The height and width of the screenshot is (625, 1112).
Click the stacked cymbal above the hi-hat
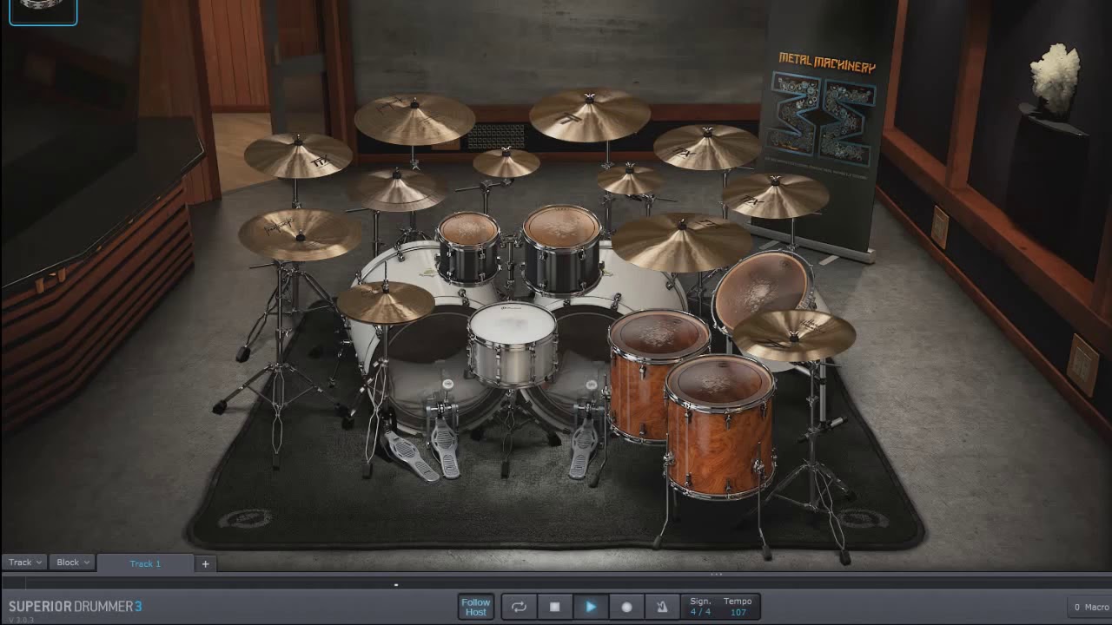click(x=397, y=189)
